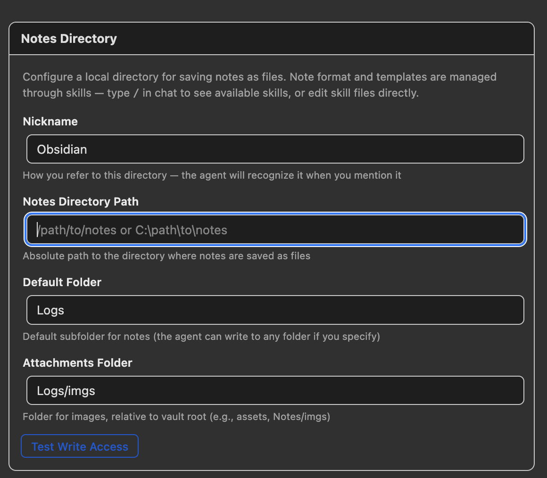Click the Default Folder field containing Logs
Image resolution: width=547 pixels, height=478 pixels.
[x=275, y=310]
